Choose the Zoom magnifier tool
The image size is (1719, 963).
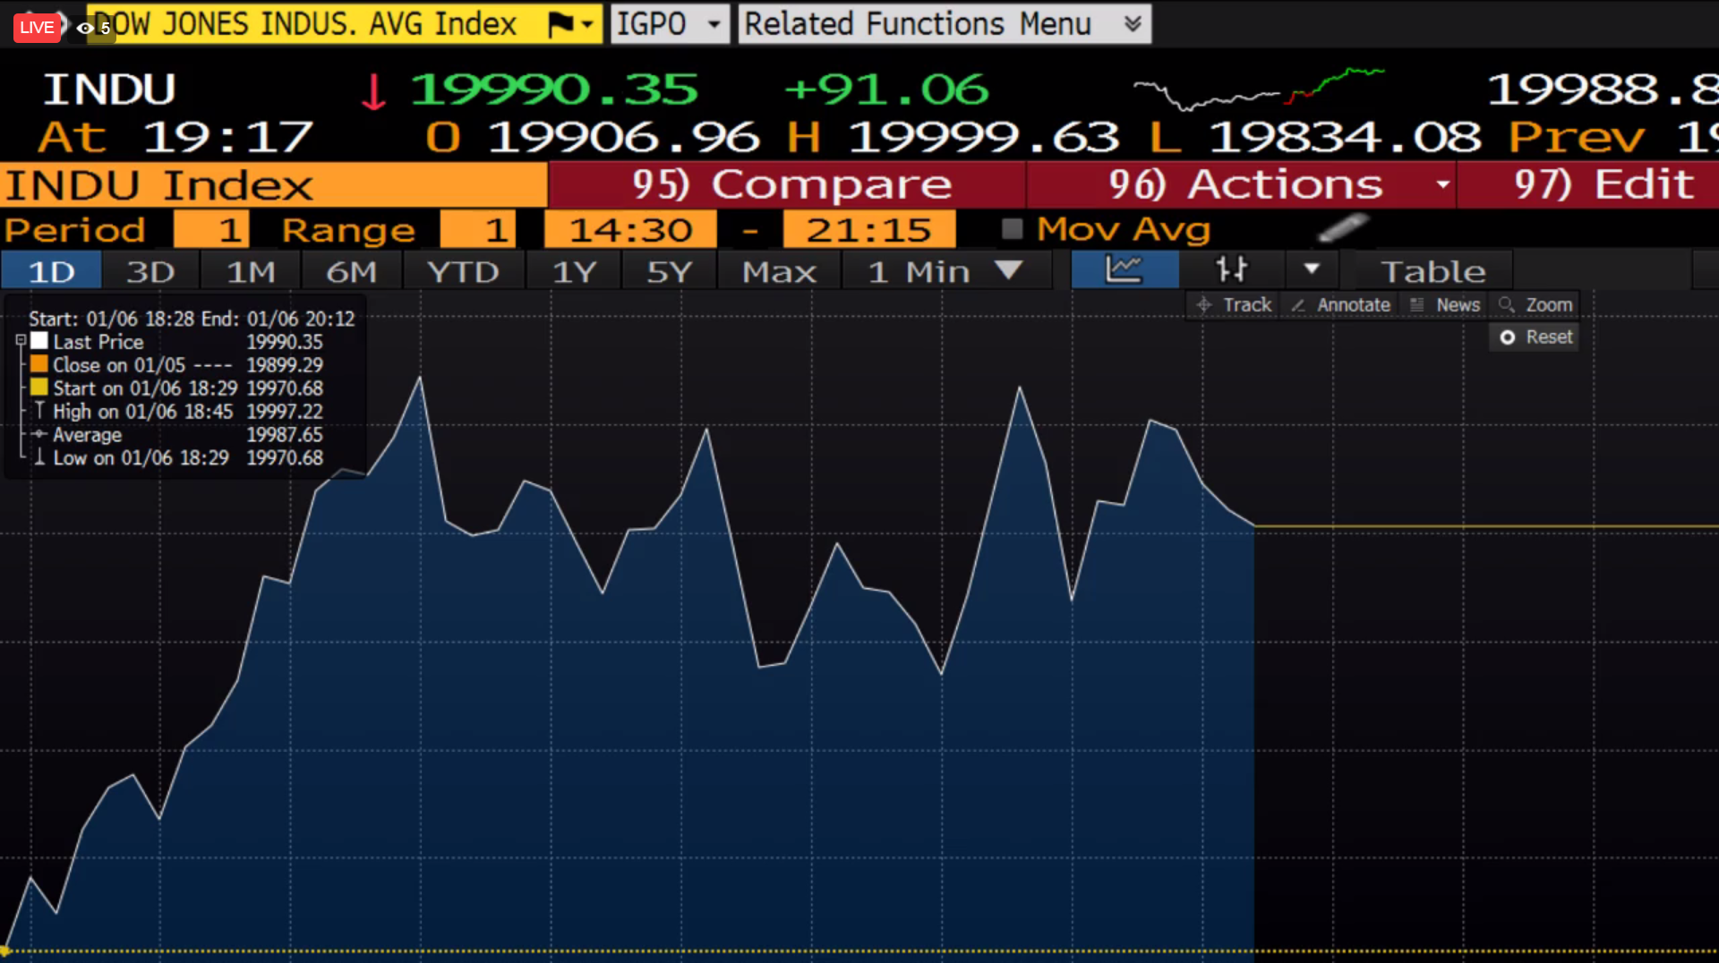coord(1536,305)
